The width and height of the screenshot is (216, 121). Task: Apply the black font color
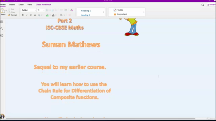coord(53,15)
